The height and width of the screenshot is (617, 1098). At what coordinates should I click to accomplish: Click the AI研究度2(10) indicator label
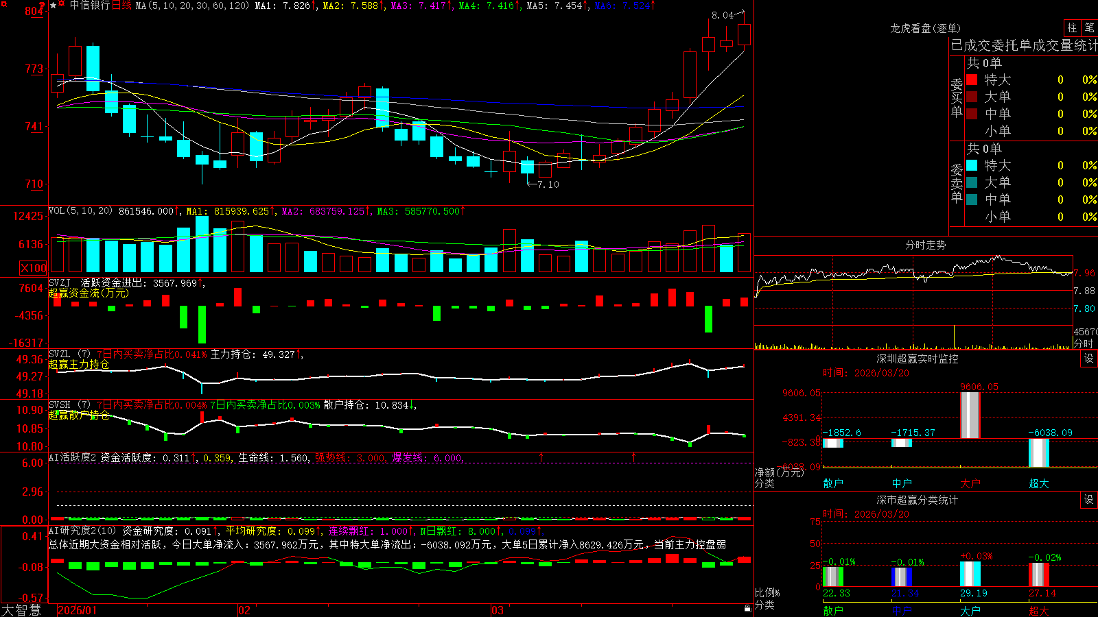83,531
